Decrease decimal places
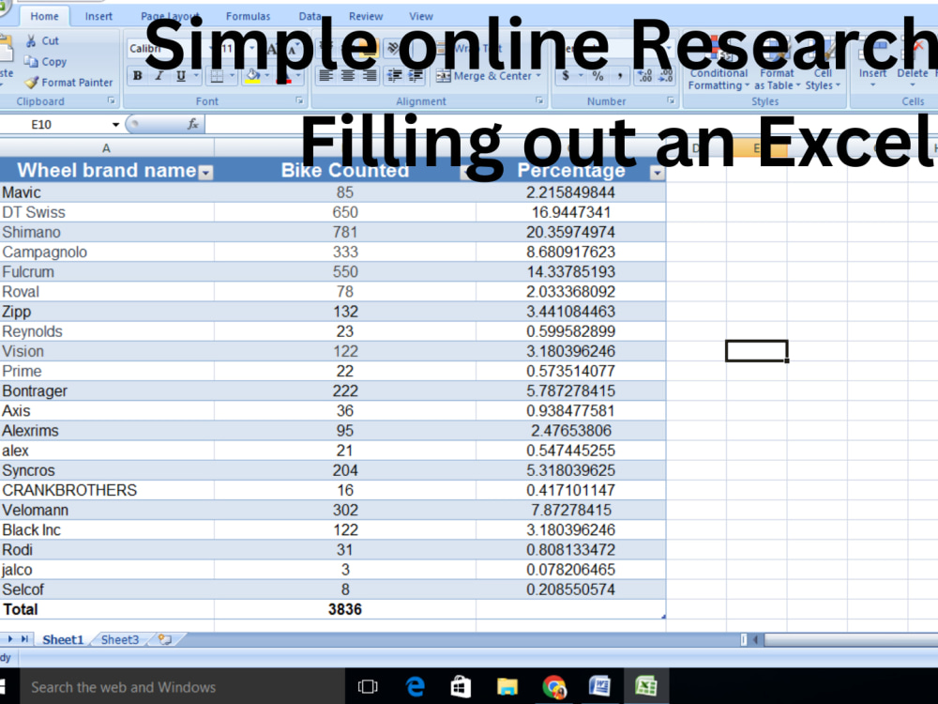 [665, 76]
